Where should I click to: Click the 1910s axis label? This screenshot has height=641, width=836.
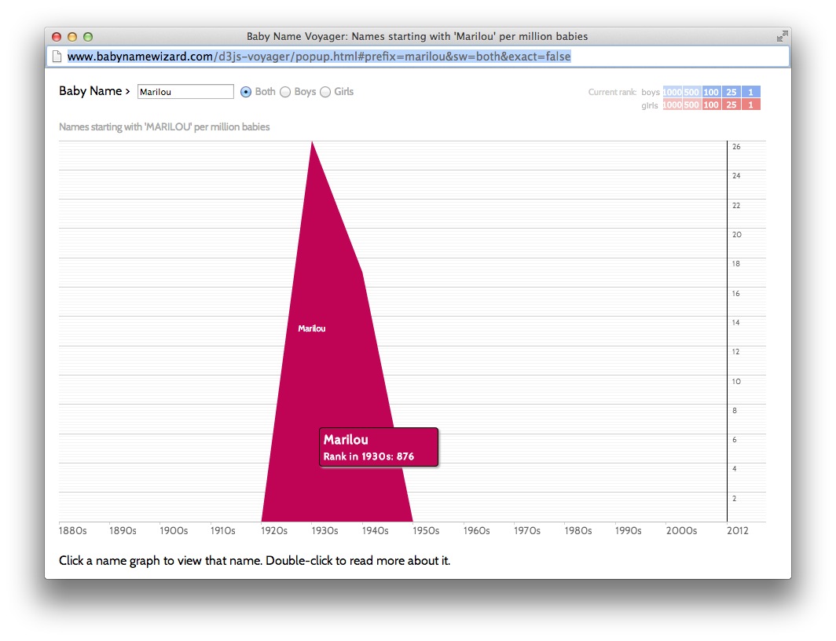point(223,531)
